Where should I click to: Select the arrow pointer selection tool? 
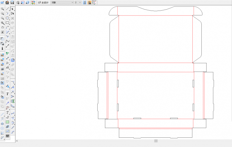coord(13,9)
